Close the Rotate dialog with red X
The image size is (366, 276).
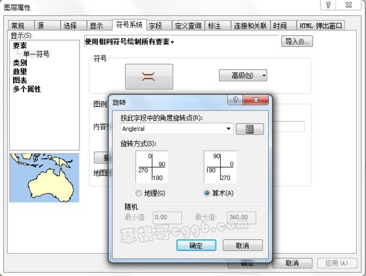coord(256,100)
